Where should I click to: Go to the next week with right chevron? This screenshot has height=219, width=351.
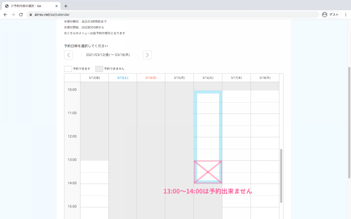click(147, 55)
